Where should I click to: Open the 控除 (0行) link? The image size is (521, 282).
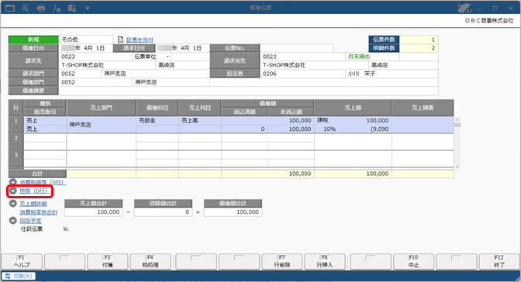point(35,191)
